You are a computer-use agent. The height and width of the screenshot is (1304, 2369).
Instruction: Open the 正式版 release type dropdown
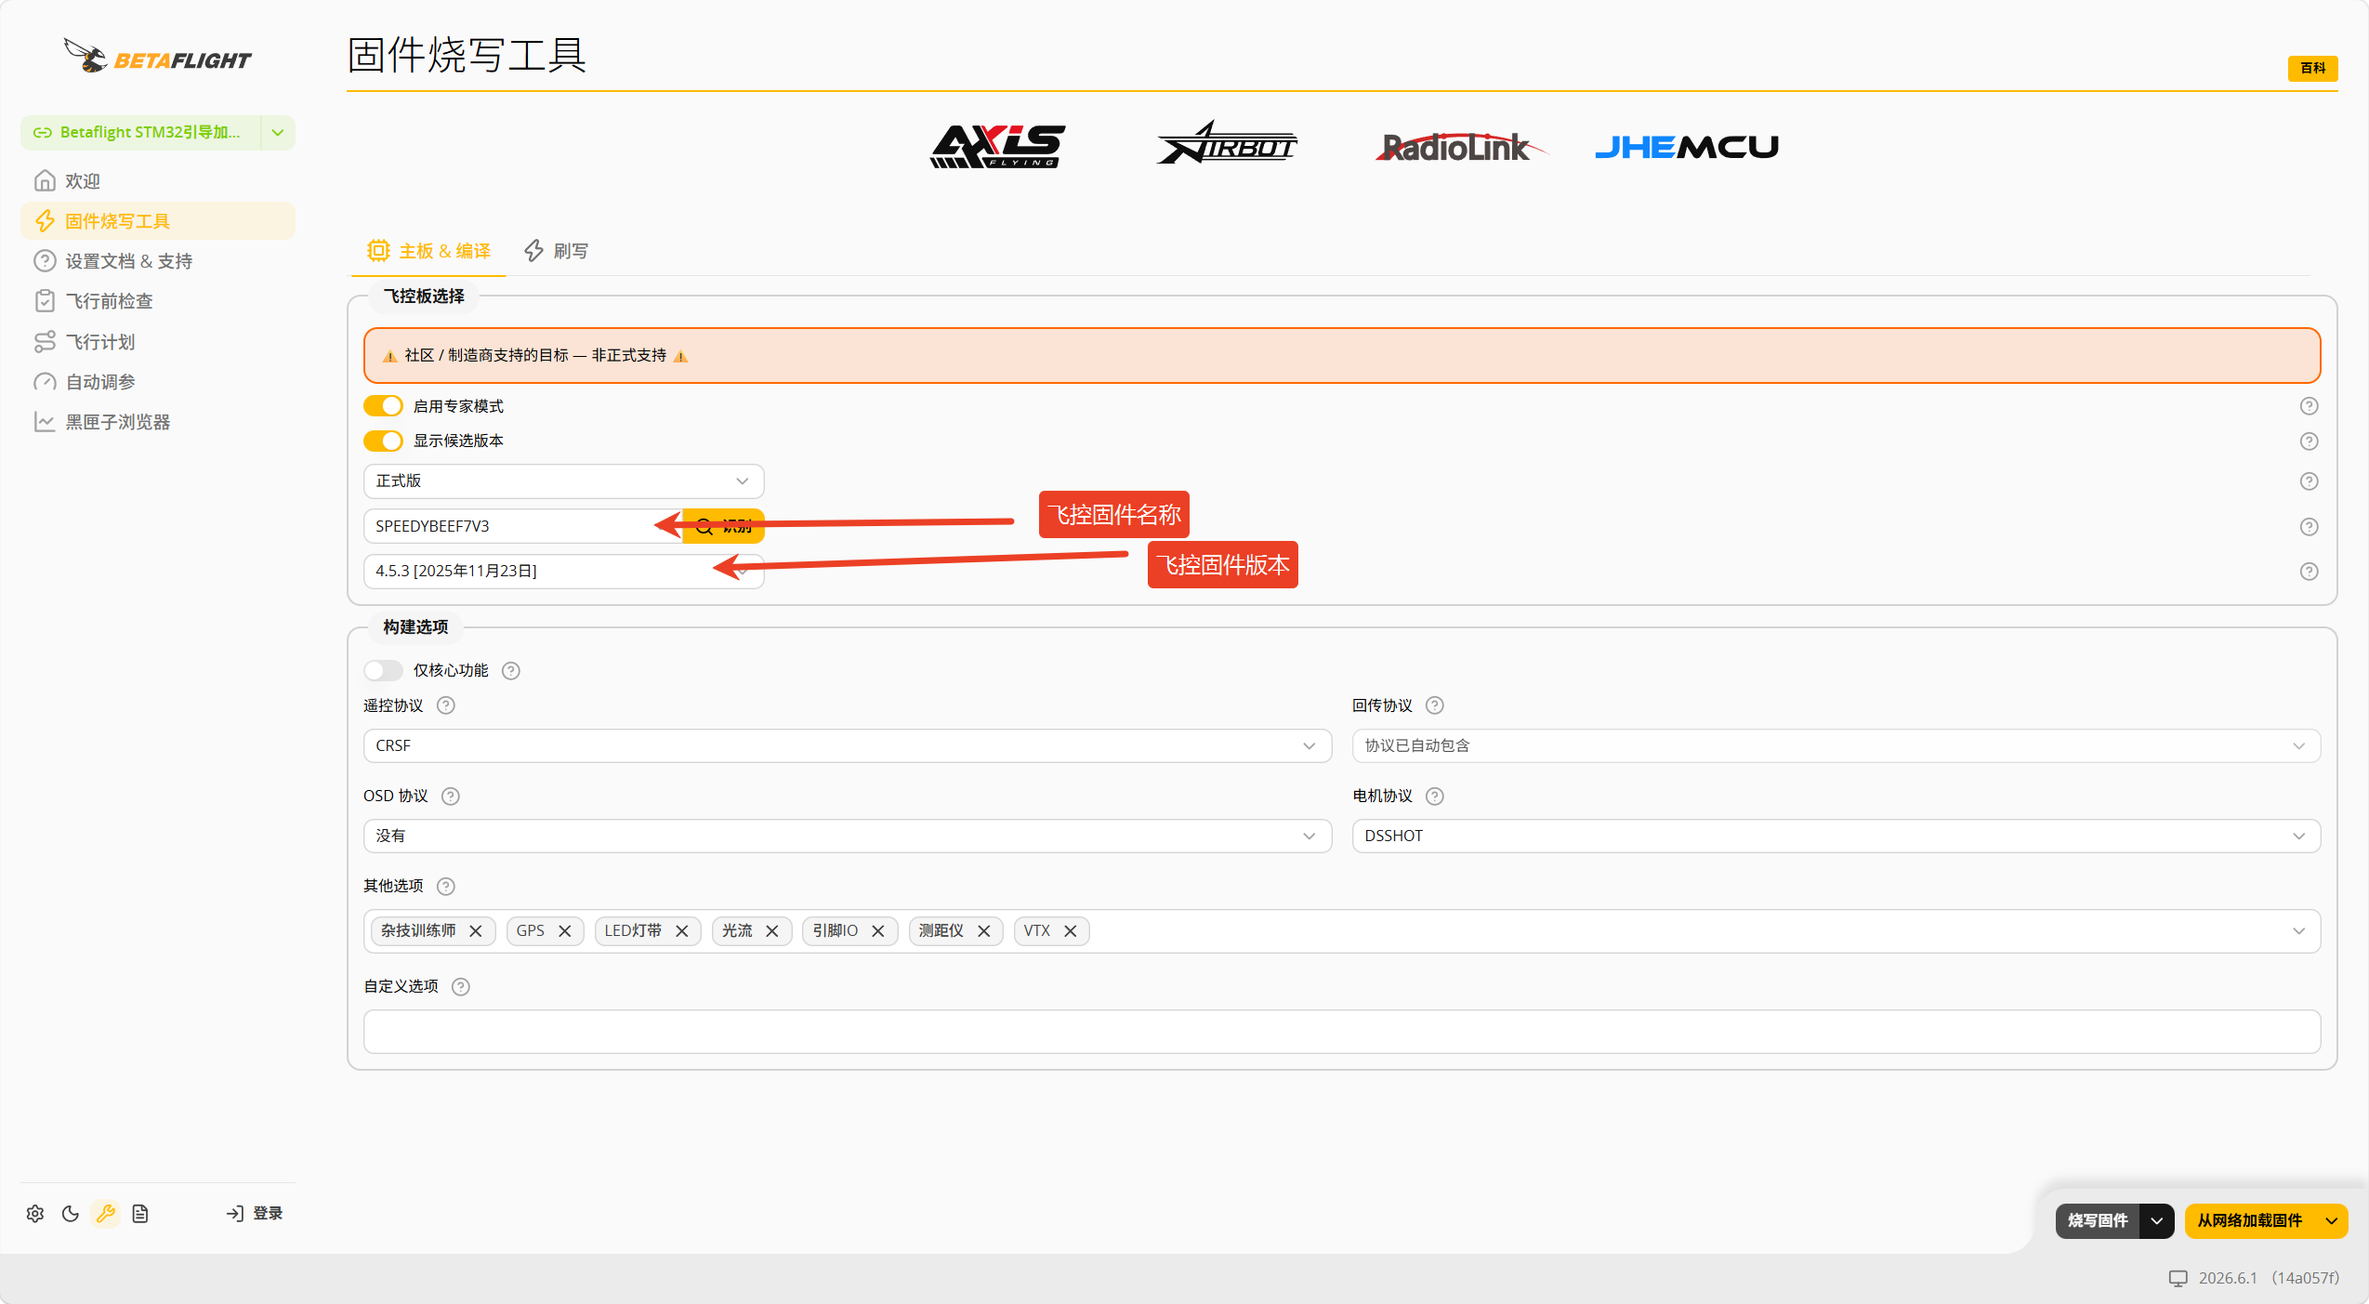[563, 481]
